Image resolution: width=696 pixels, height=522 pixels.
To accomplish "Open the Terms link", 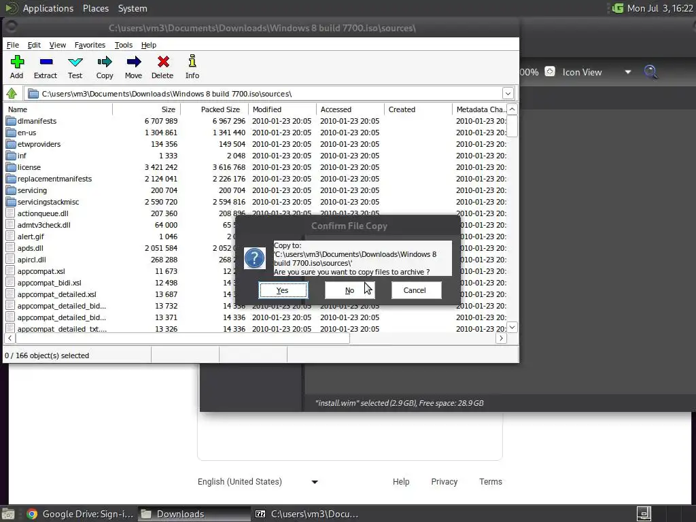I will click(x=491, y=482).
